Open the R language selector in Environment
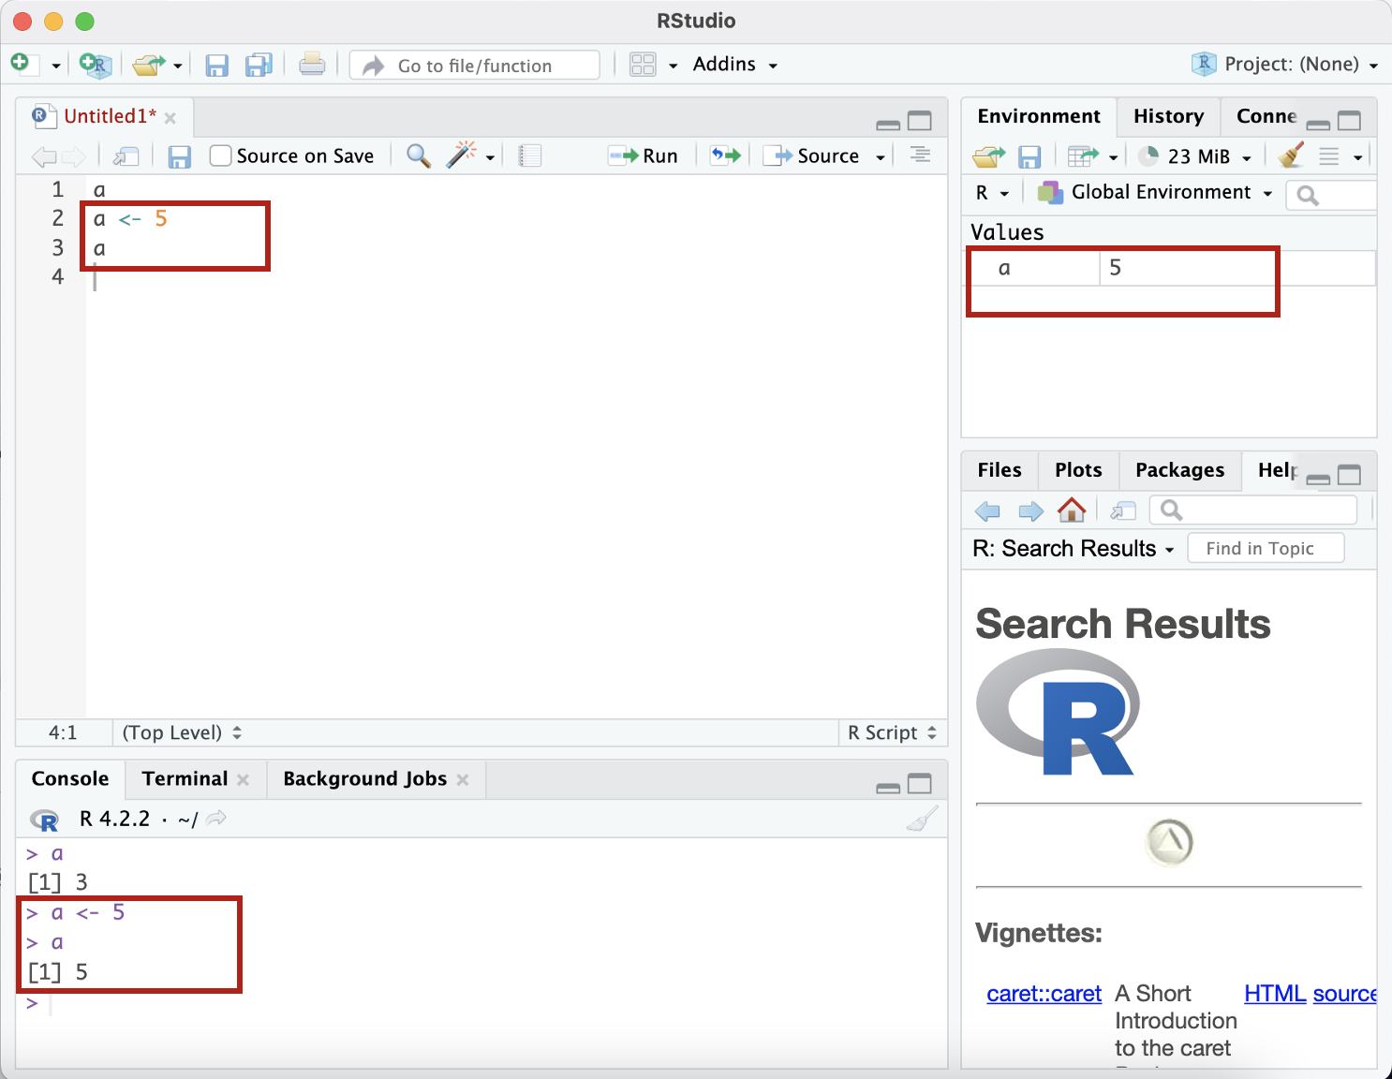Screen dimensions: 1392x1079 pos(992,193)
